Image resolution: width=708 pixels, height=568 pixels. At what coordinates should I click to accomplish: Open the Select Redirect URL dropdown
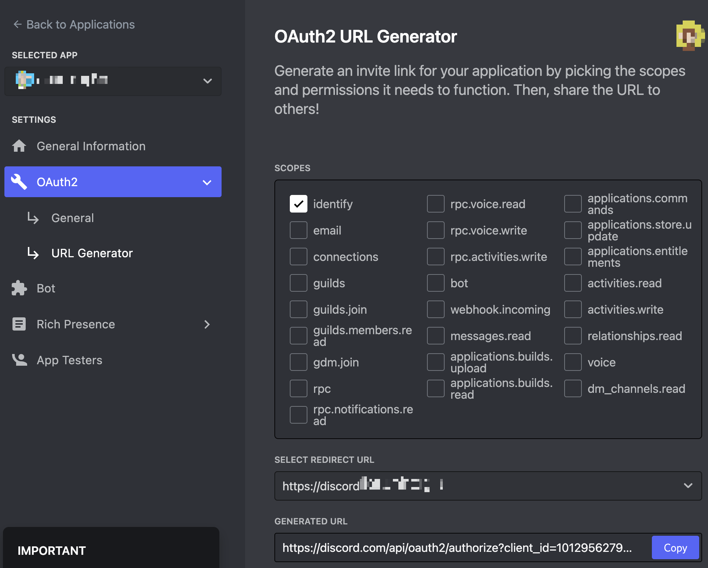click(x=688, y=486)
